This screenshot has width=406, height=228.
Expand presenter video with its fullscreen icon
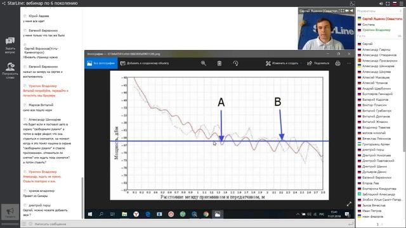click(343, 11)
